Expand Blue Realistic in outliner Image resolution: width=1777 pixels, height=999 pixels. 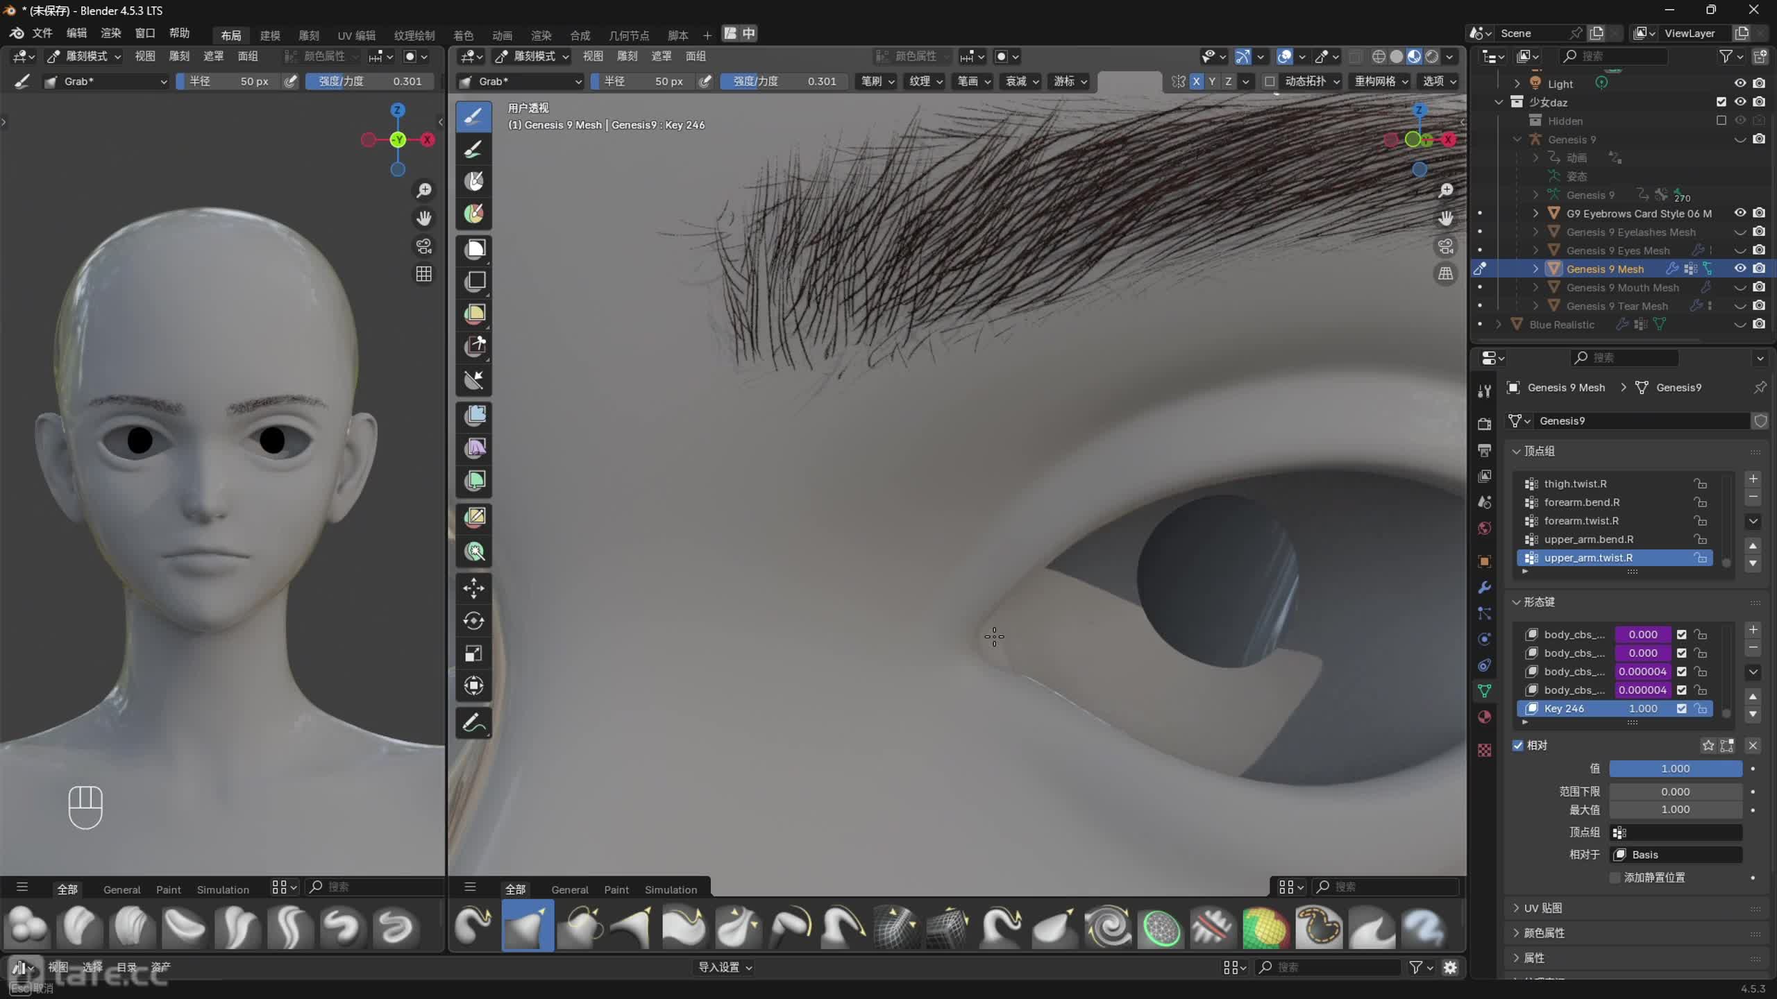pyautogui.click(x=1499, y=325)
